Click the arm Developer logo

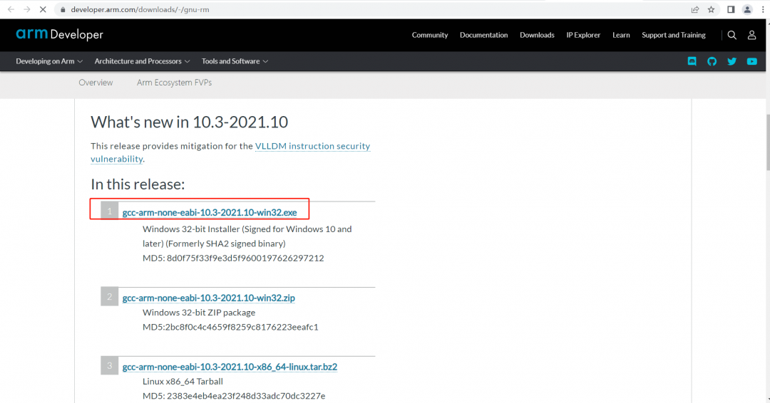click(x=59, y=34)
